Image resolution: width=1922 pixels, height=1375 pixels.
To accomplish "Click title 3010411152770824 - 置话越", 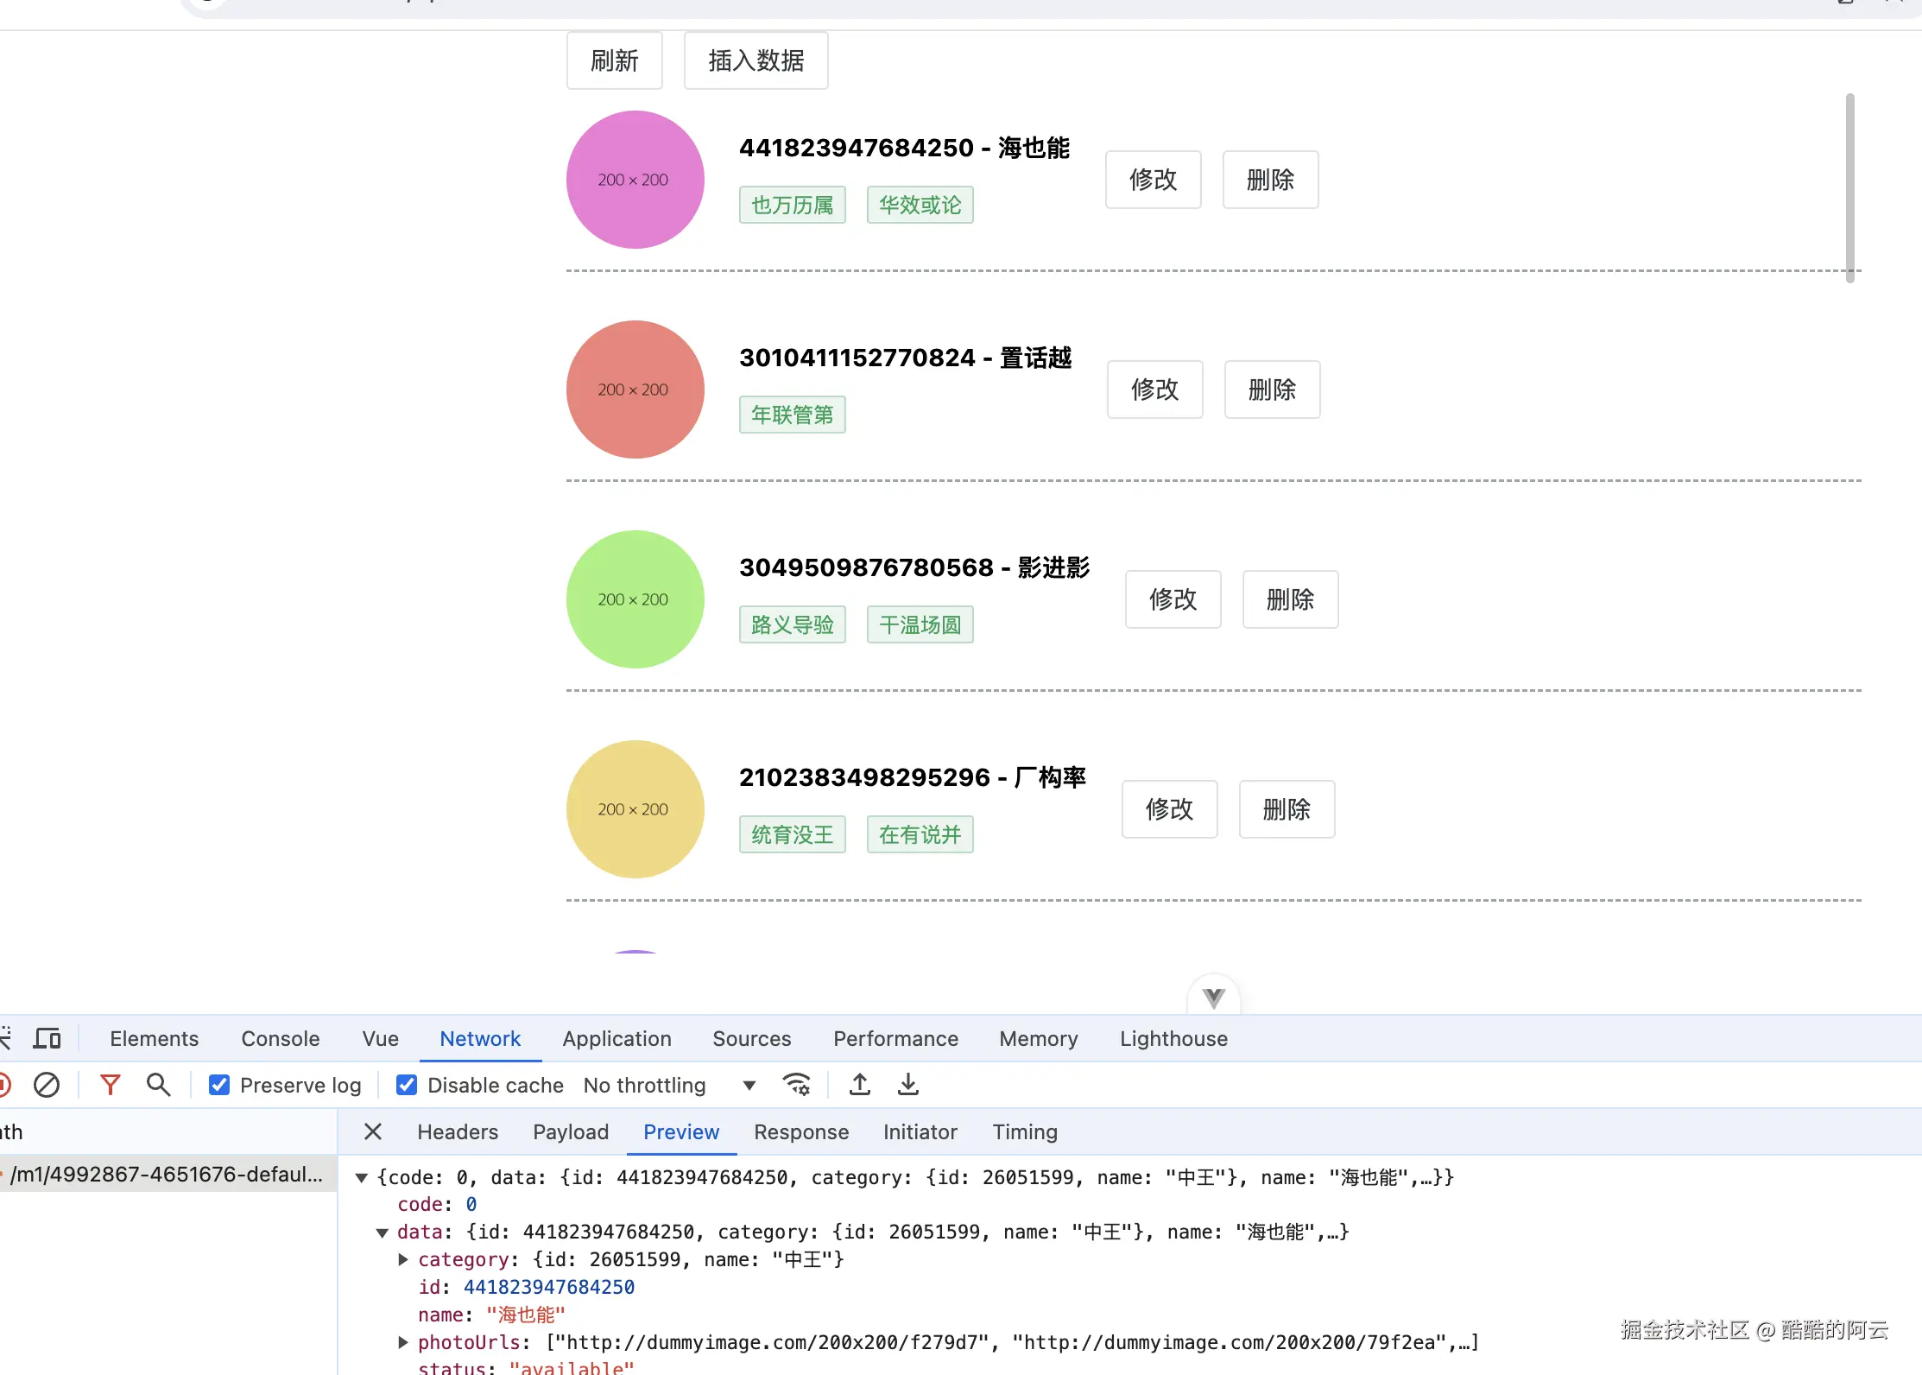I will tap(906, 358).
